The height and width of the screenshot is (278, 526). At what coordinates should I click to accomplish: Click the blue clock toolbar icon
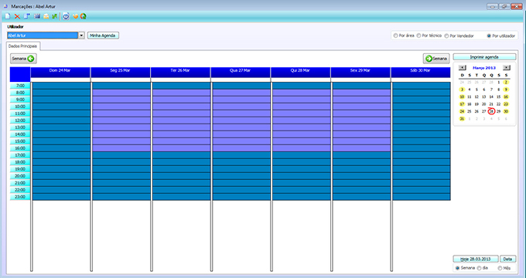pyautogui.click(x=66, y=16)
